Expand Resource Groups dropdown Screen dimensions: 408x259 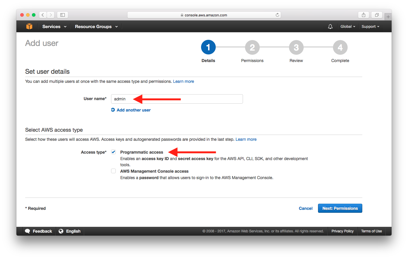coord(96,27)
